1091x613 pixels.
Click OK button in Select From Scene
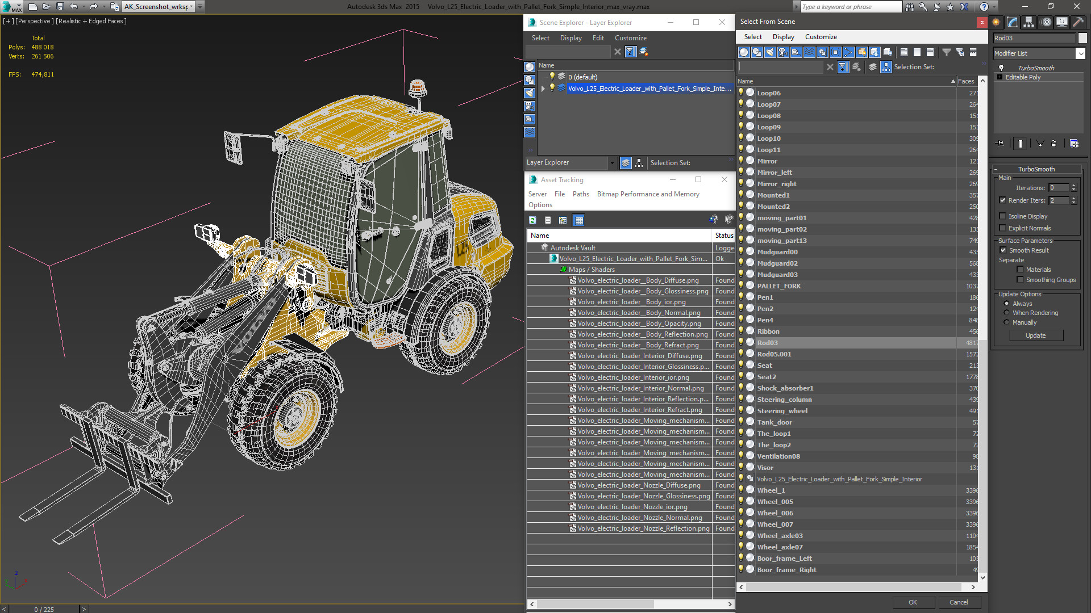pos(913,602)
